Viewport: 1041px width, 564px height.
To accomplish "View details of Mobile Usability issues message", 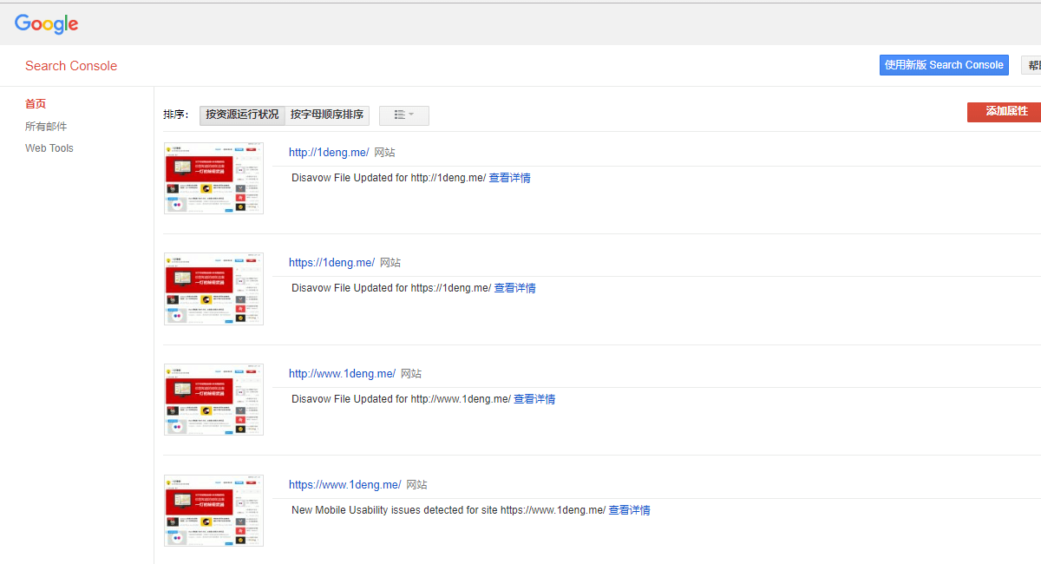I will 629,510.
